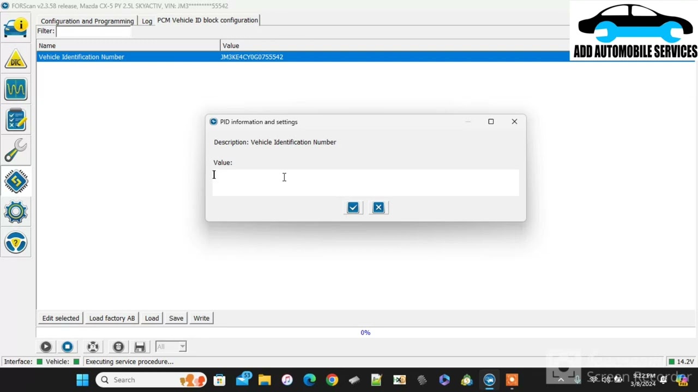The width and height of the screenshot is (698, 392).
Task: Click the trash delete button
Action: 118,347
